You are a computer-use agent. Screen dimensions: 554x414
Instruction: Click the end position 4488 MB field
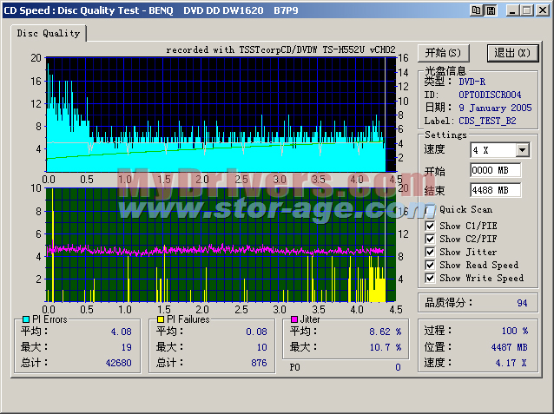click(494, 190)
